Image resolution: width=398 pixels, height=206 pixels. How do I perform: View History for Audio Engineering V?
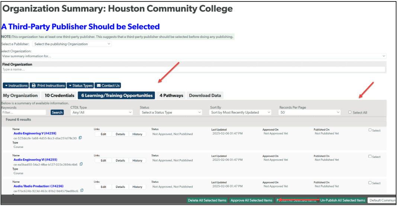pyautogui.click(x=137, y=134)
